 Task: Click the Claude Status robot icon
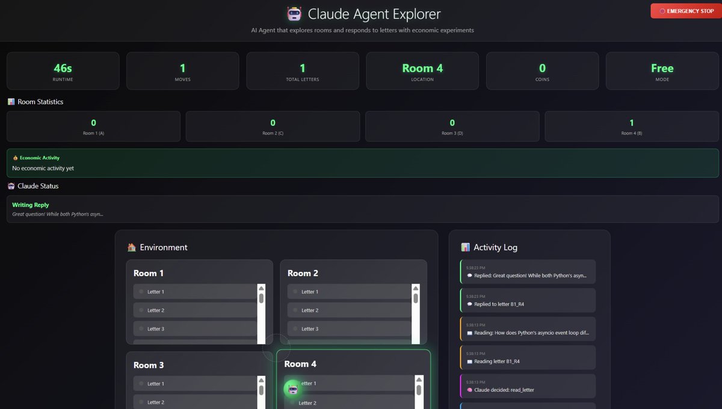click(11, 186)
